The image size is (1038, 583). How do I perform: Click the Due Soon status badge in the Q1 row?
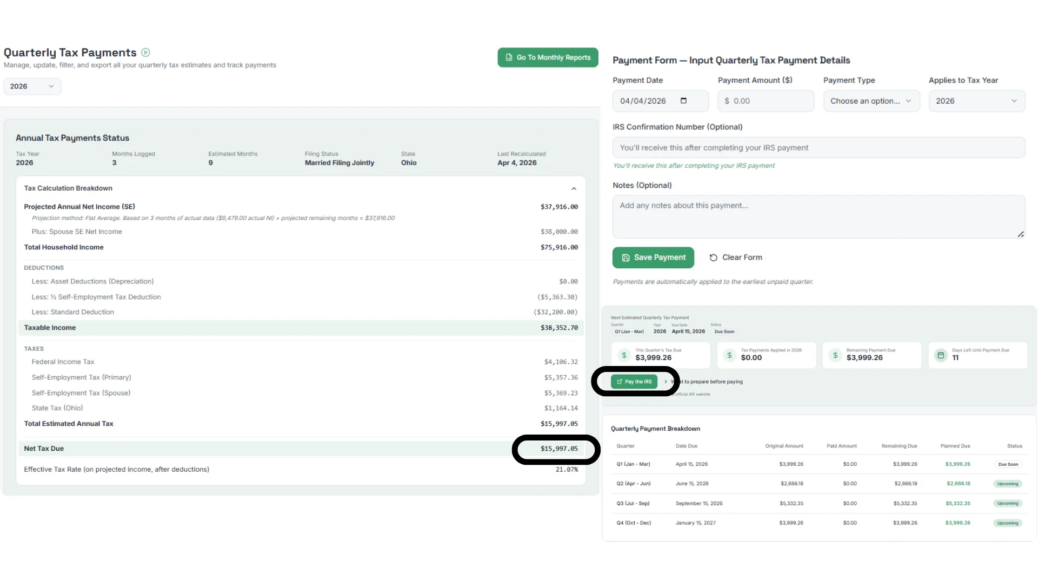[1008, 464]
